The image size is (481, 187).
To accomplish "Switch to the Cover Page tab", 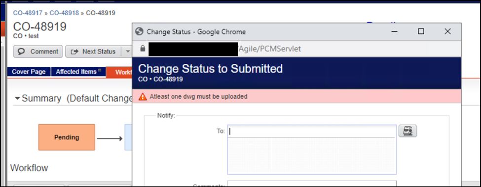I will tap(29, 72).
